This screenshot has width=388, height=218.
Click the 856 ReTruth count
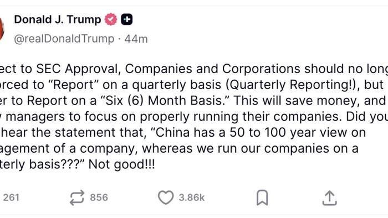pos(99,198)
